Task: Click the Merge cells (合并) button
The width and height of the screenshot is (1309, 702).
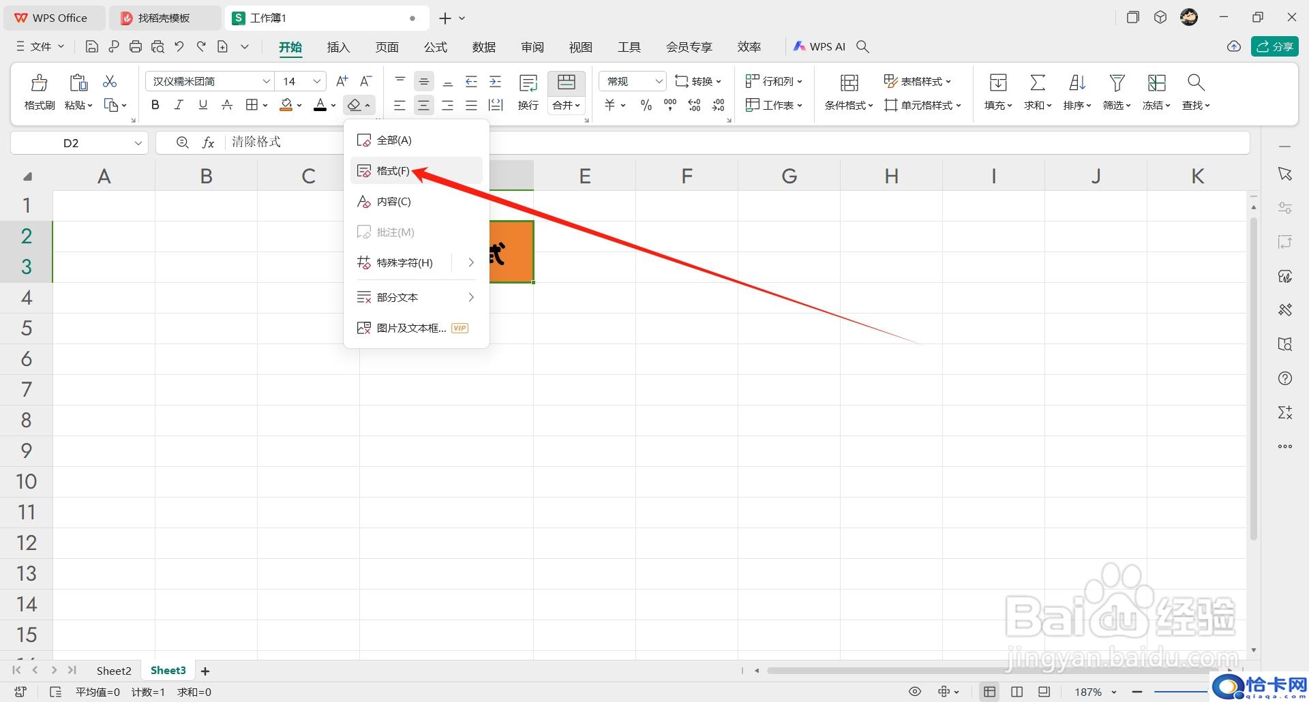Action: [566, 92]
